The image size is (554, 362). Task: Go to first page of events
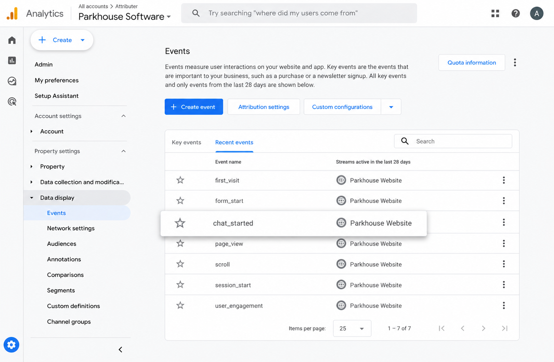[442, 328]
